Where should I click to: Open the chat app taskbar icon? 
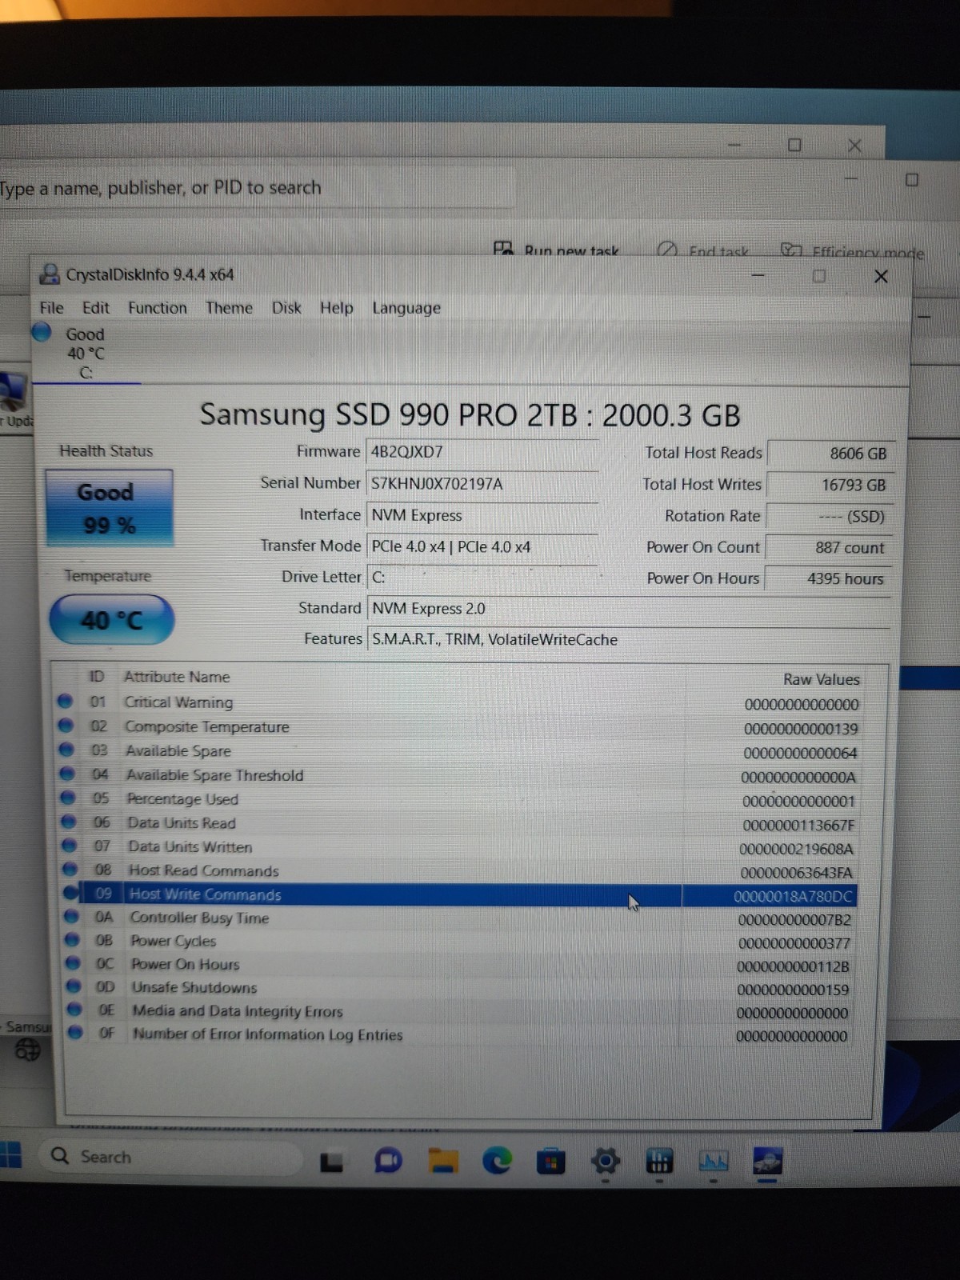coord(388,1161)
